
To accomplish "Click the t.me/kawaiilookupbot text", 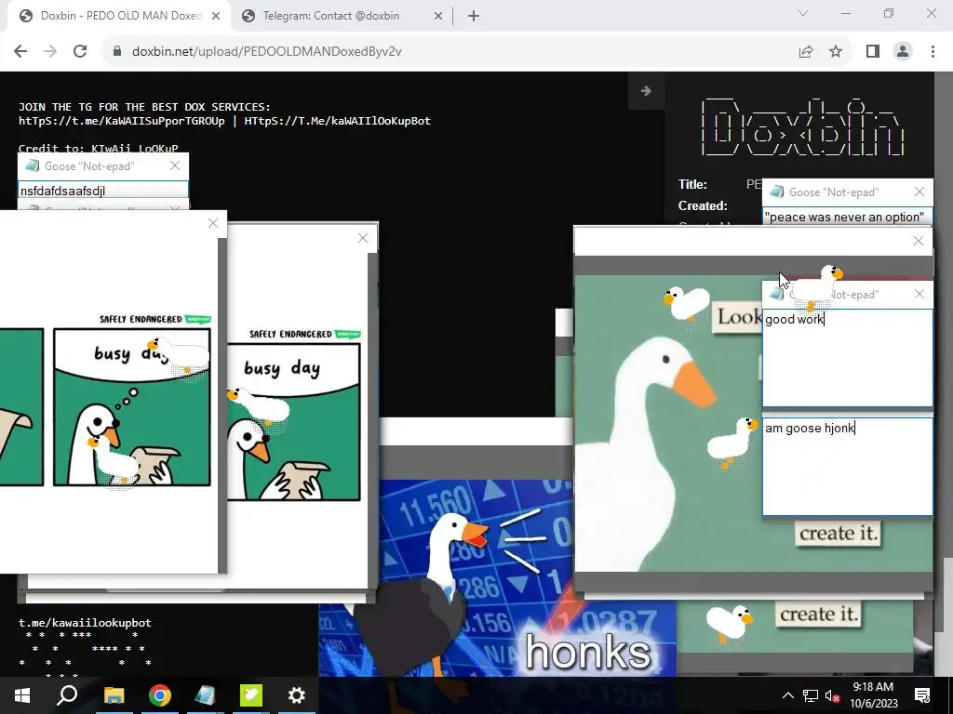I will [85, 622].
